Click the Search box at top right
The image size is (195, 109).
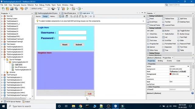click(x=179, y=5)
